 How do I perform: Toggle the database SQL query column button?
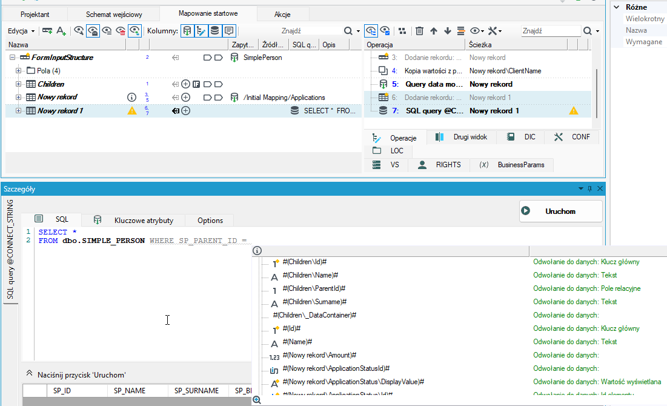click(215, 31)
